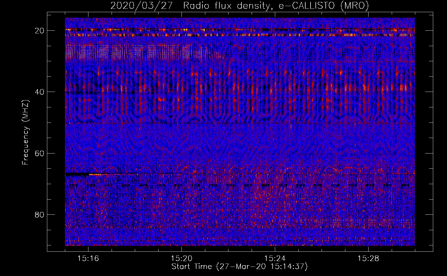Click the 60 MHz frequency tick label

click(x=40, y=153)
